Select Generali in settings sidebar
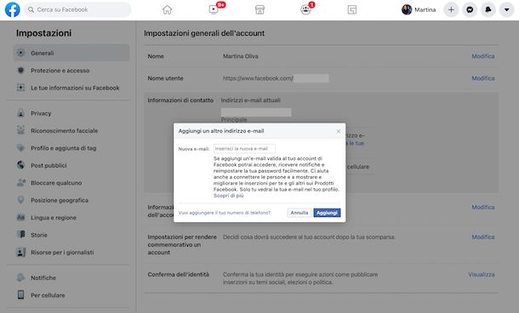 tap(71, 53)
